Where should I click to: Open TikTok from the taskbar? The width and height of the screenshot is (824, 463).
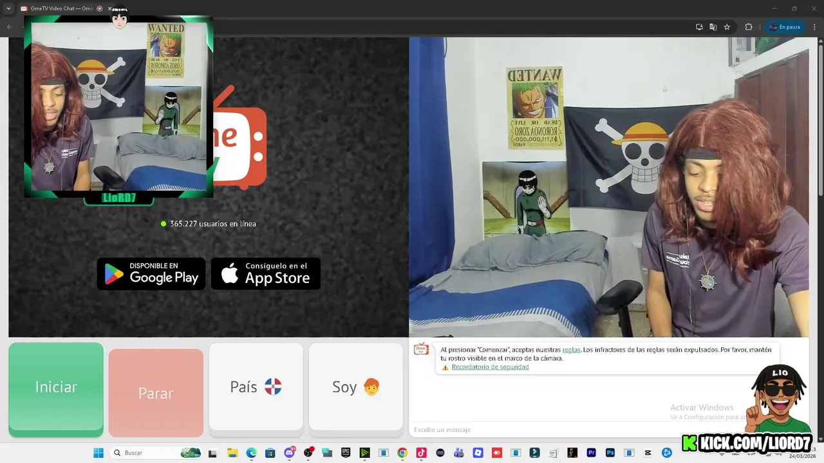click(421, 453)
